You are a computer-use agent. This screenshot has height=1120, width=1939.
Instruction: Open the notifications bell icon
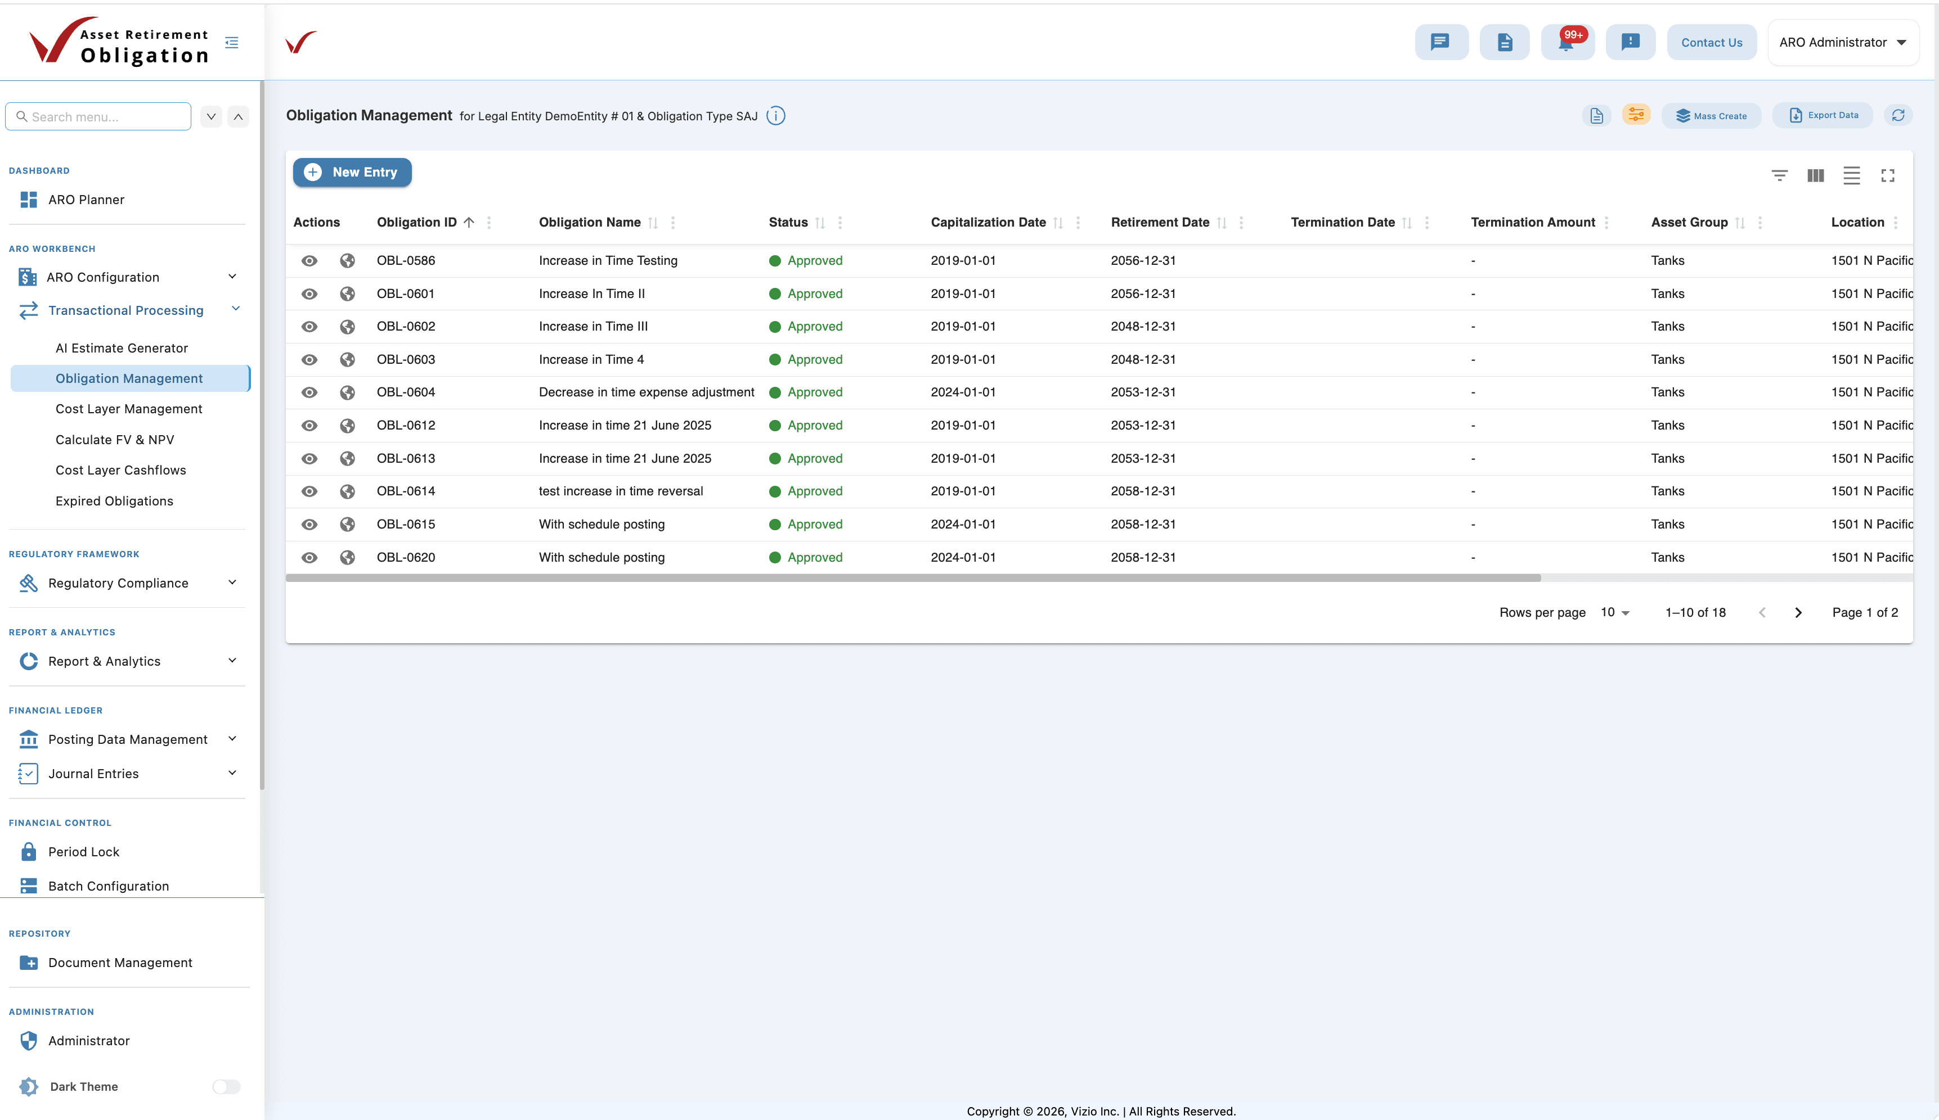tap(1567, 42)
